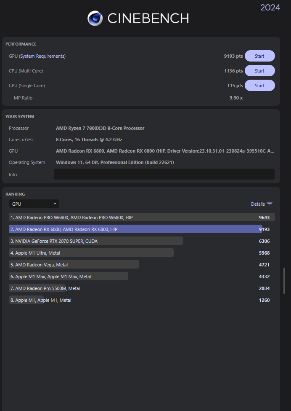Viewport: 291px width, 411px height.
Task: Start the GPU benchmark
Action: click(259, 56)
